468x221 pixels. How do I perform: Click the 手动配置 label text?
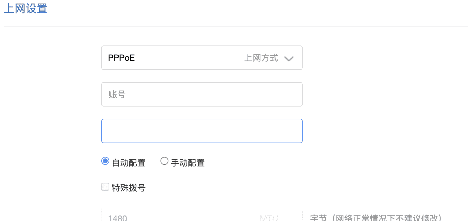tap(188, 163)
